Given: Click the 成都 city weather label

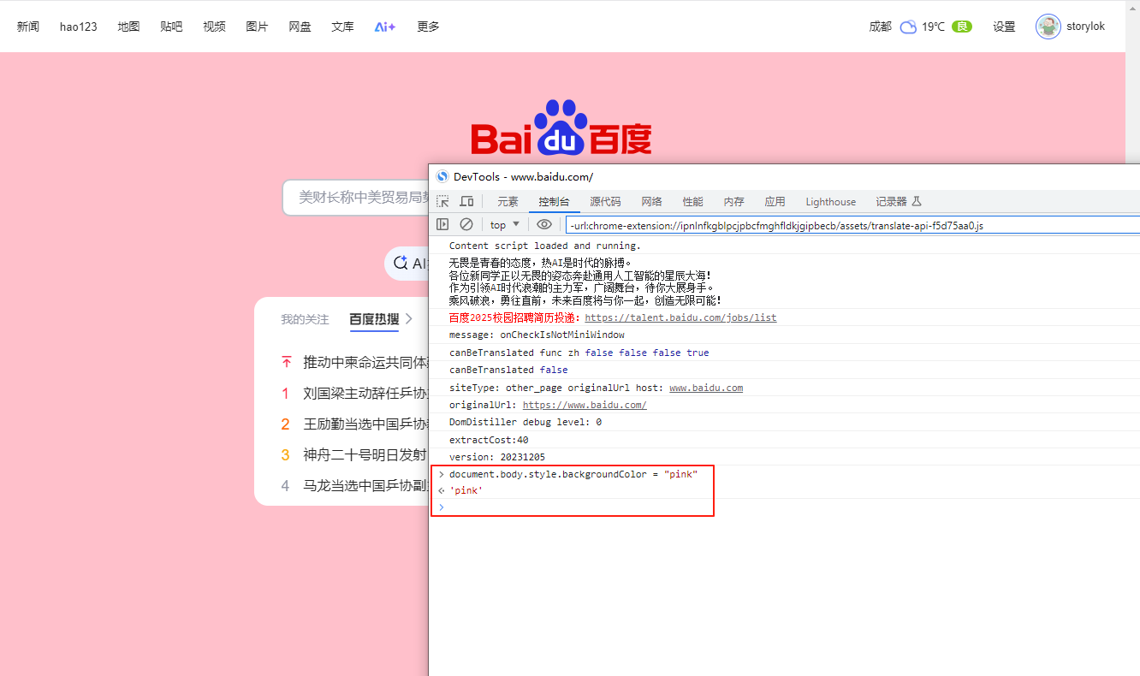Looking at the screenshot, I should (880, 27).
